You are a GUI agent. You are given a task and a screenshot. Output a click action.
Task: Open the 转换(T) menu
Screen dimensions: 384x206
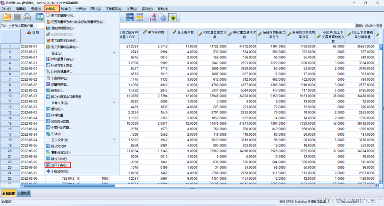(x=66, y=9)
